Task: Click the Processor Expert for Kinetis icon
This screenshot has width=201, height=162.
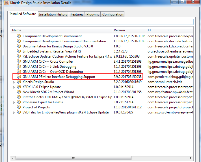Action: click(x=19, y=102)
